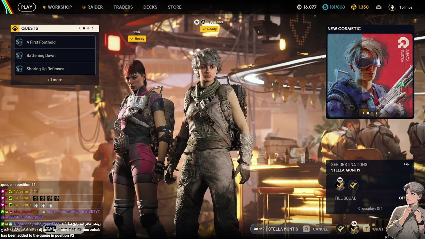Click the T key icon beside Chat
The image size is (425, 239).
pyautogui.click(x=366, y=229)
